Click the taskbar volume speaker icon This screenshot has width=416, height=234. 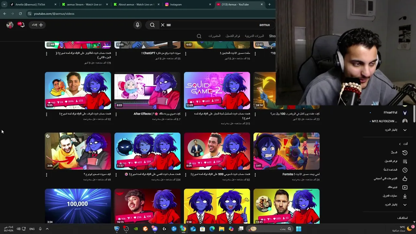coord(19,229)
